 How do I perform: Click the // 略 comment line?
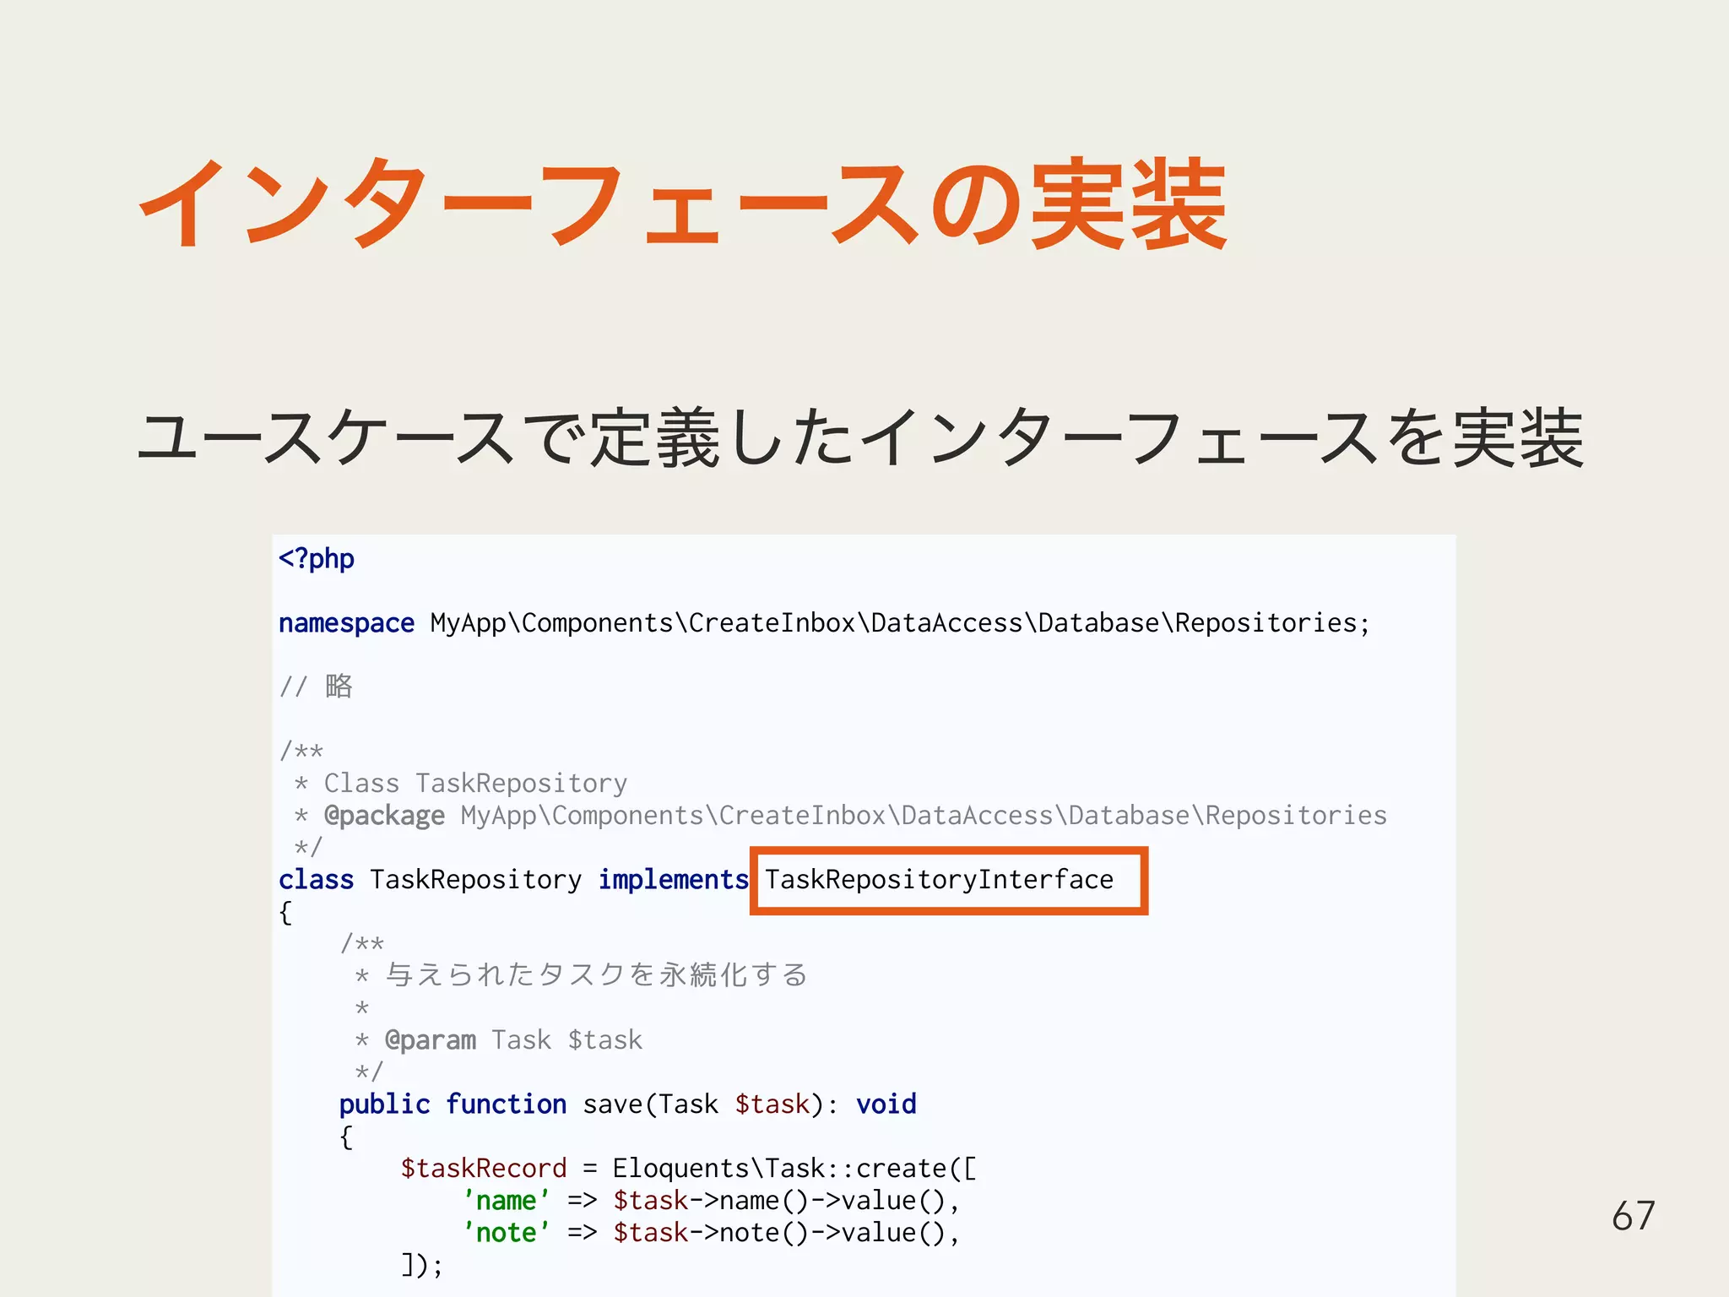(317, 686)
